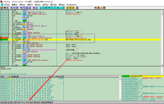Select breakpoint address 00401069 in red
Screen dimensions: 164x104
coord(4,38)
